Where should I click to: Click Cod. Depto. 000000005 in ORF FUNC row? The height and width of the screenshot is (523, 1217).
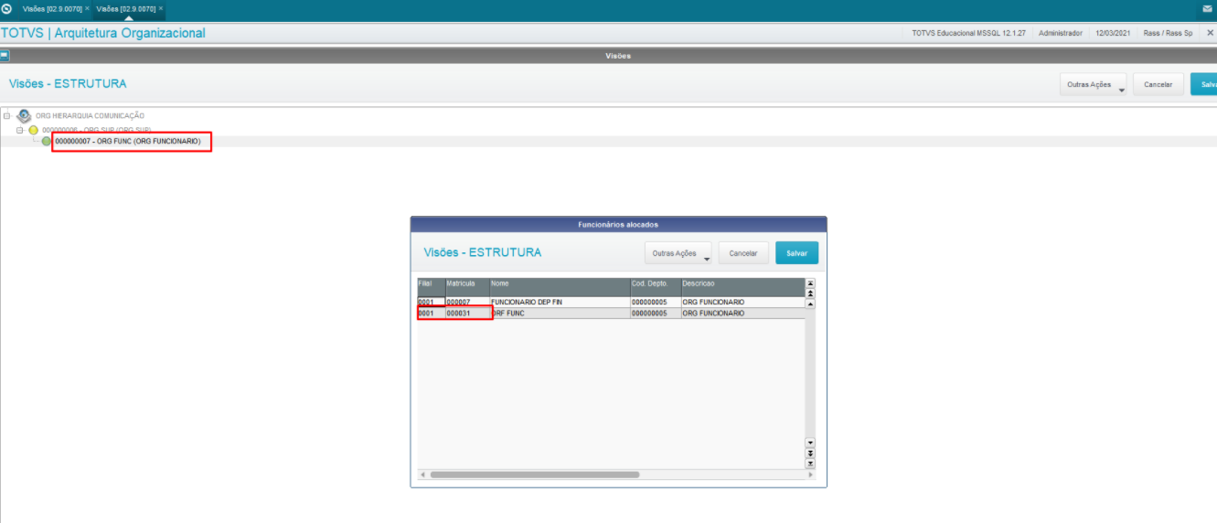tap(656, 313)
